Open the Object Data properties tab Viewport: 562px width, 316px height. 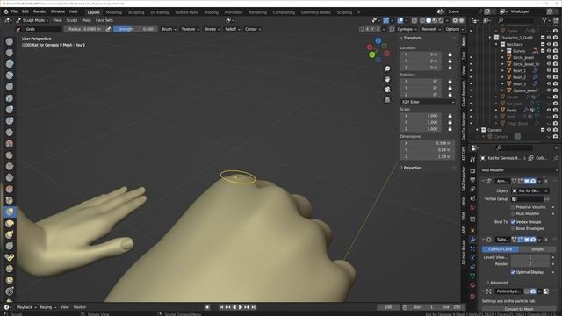472,276
